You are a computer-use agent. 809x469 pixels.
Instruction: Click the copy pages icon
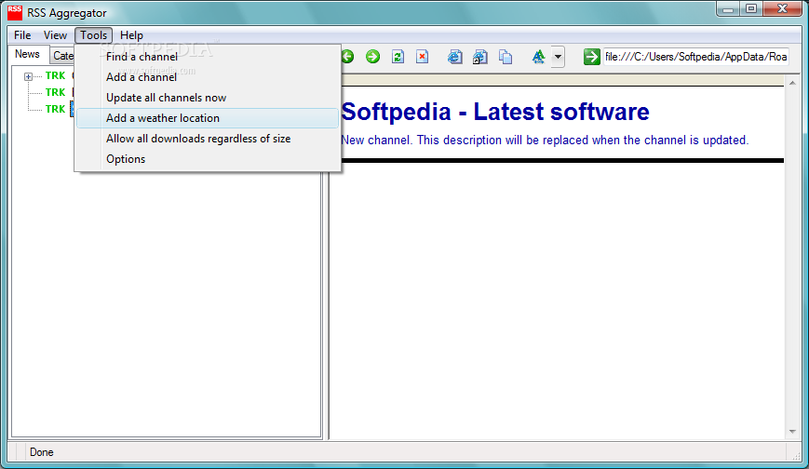(x=506, y=57)
